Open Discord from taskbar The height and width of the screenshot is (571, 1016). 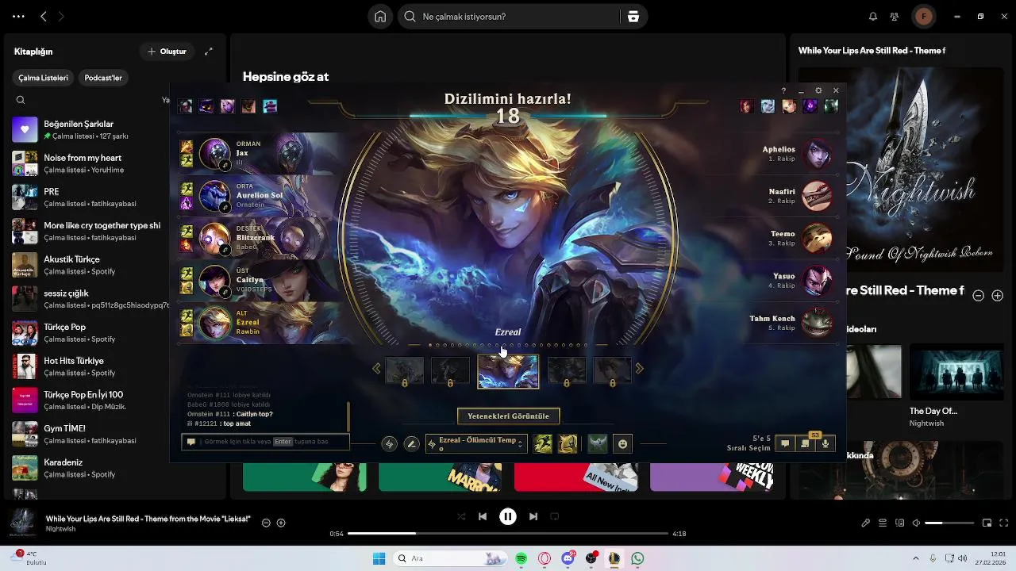[568, 558]
